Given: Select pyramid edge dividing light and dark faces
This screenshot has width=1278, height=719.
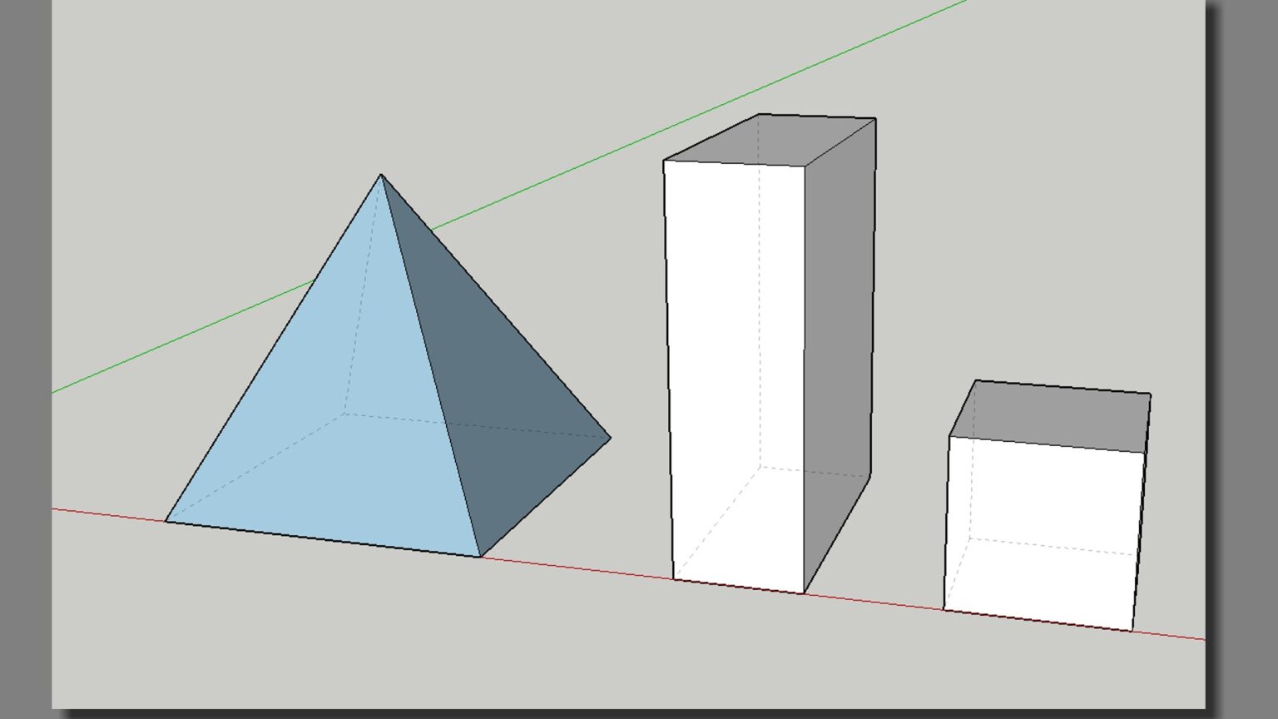Looking at the screenshot, I should (431, 366).
